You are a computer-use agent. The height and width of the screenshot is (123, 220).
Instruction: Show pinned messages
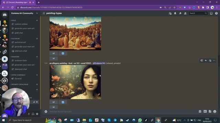click(x=180, y=13)
